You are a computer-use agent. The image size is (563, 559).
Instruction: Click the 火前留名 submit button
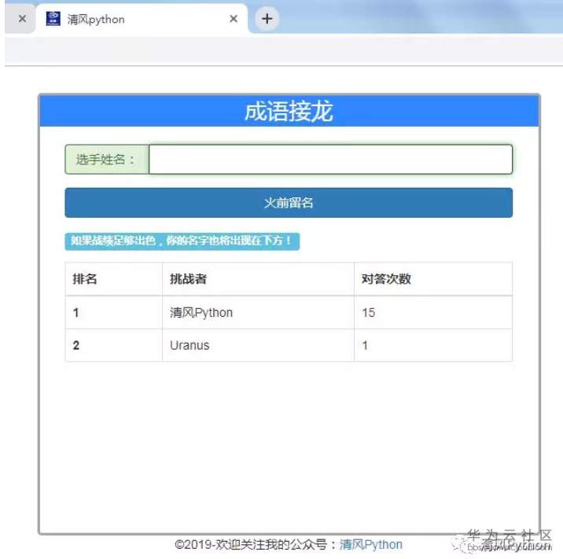pos(289,203)
